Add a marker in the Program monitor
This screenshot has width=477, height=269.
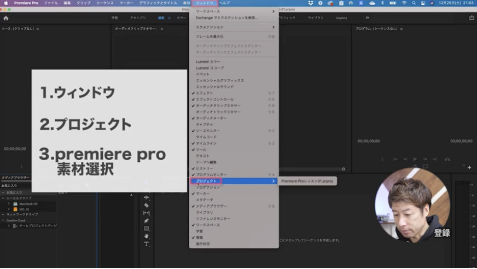click(x=382, y=159)
